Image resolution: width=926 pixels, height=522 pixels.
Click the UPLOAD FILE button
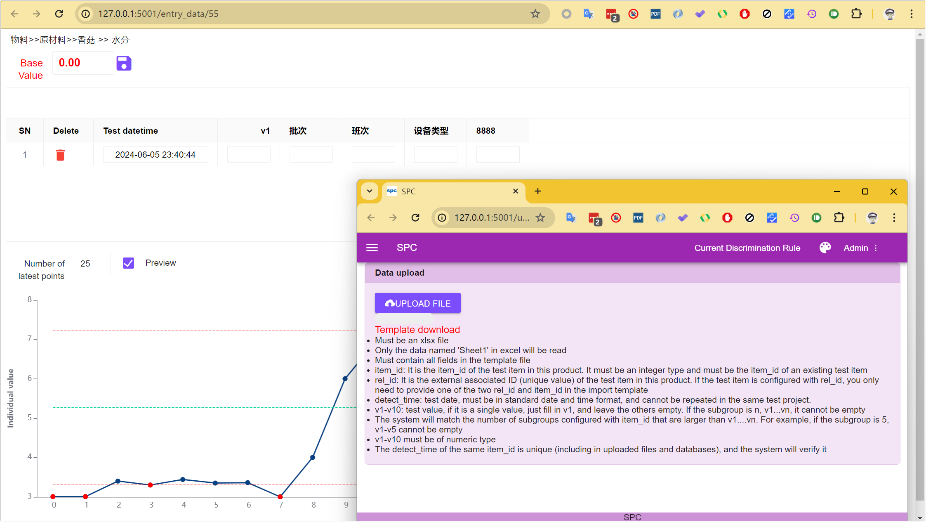pos(418,303)
